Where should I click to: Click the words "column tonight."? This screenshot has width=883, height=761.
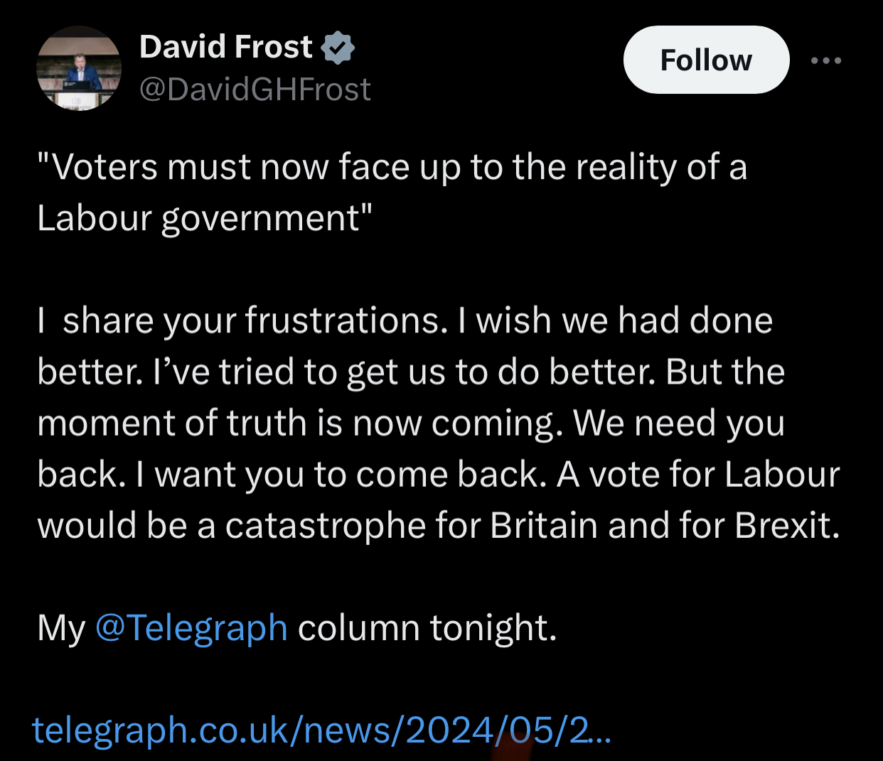point(427,628)
